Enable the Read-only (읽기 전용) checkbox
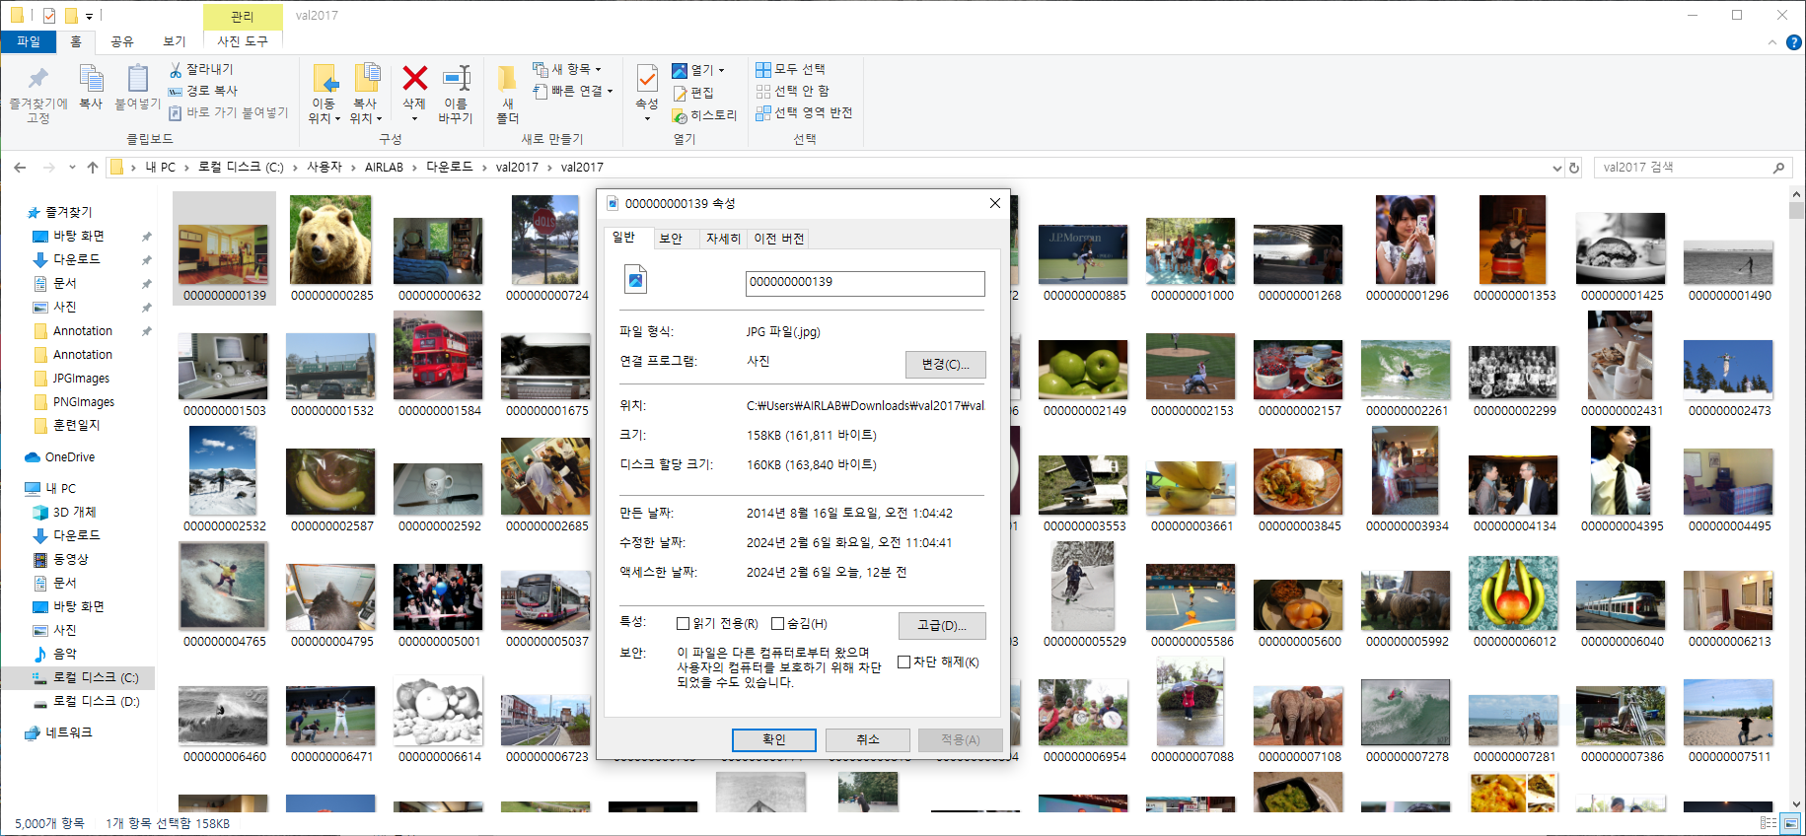The height and width of the screenshot is (836, 1806). 683,624
